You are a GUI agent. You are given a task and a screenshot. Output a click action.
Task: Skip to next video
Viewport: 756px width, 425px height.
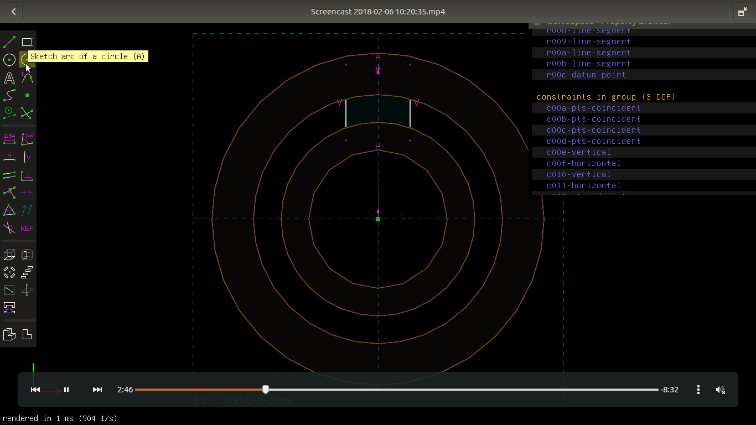click(x=97, y=390)
